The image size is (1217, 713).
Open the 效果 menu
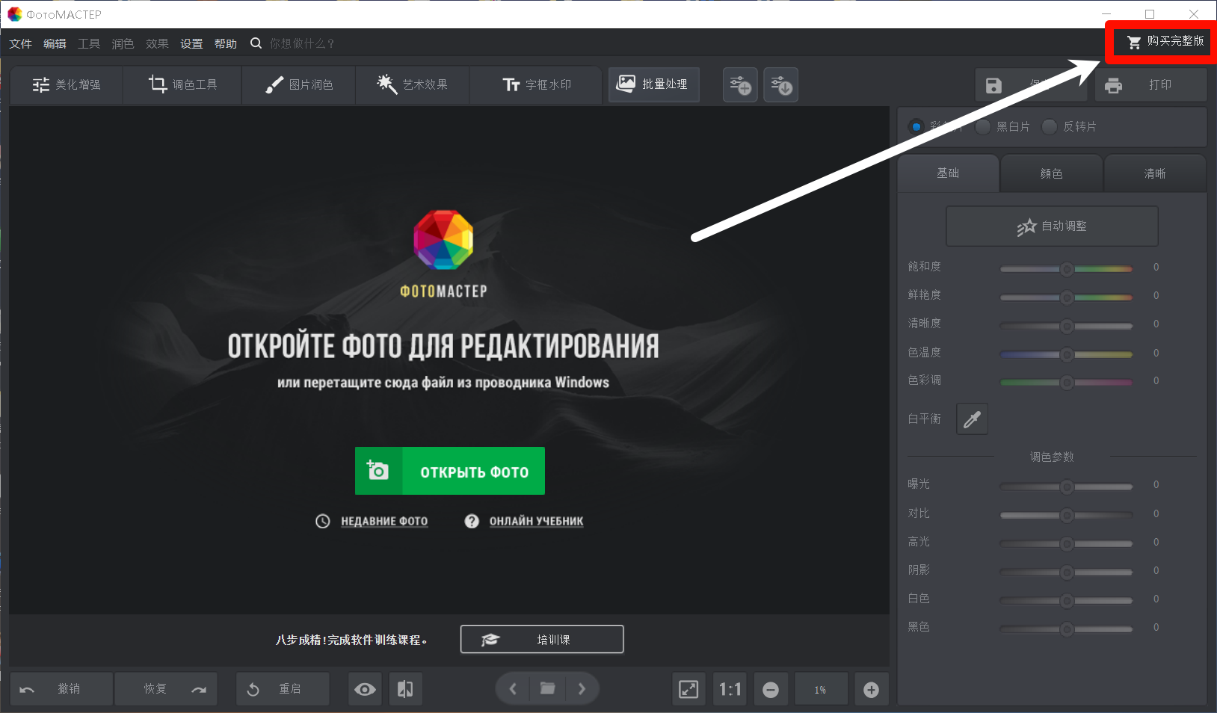(157, 43)
